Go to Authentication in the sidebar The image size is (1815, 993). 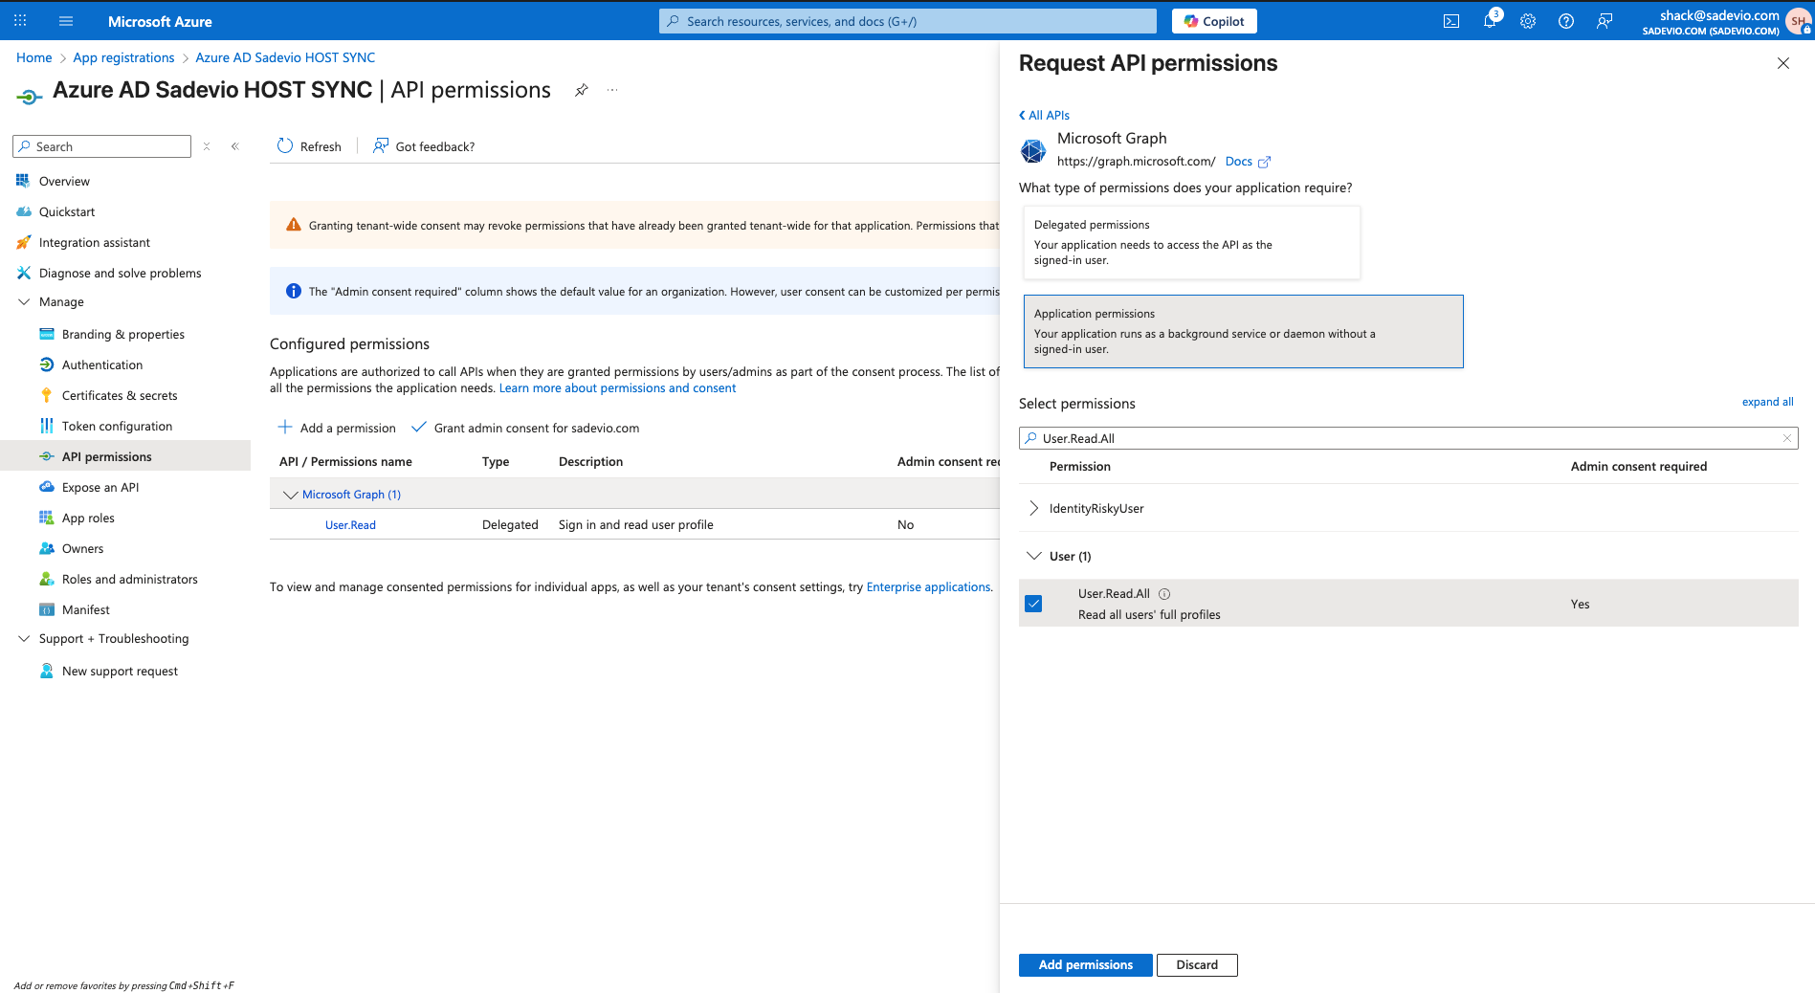(102, 364)
